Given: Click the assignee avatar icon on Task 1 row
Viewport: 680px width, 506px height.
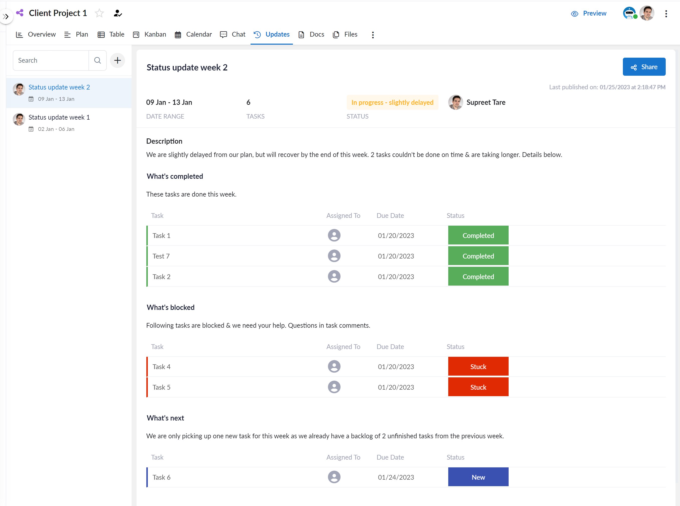Looking at the screenshot, I should coord(334,235).
